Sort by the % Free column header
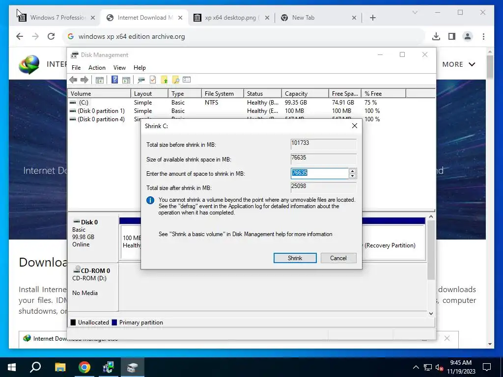The width and height of the screenshot is (503, 377). 384,94
